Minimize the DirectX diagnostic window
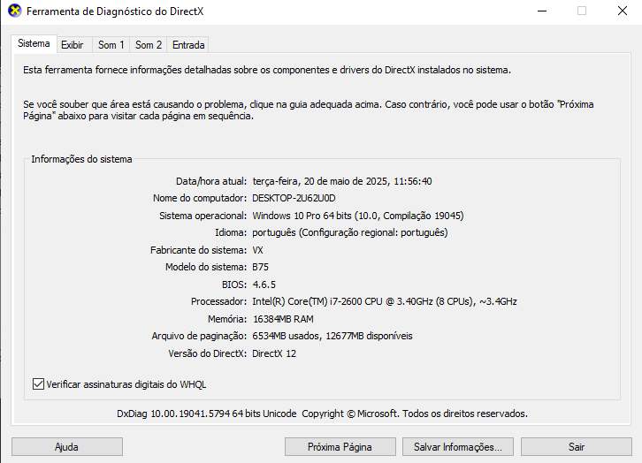This screenshot has height=463, width=642. [542, 11]
